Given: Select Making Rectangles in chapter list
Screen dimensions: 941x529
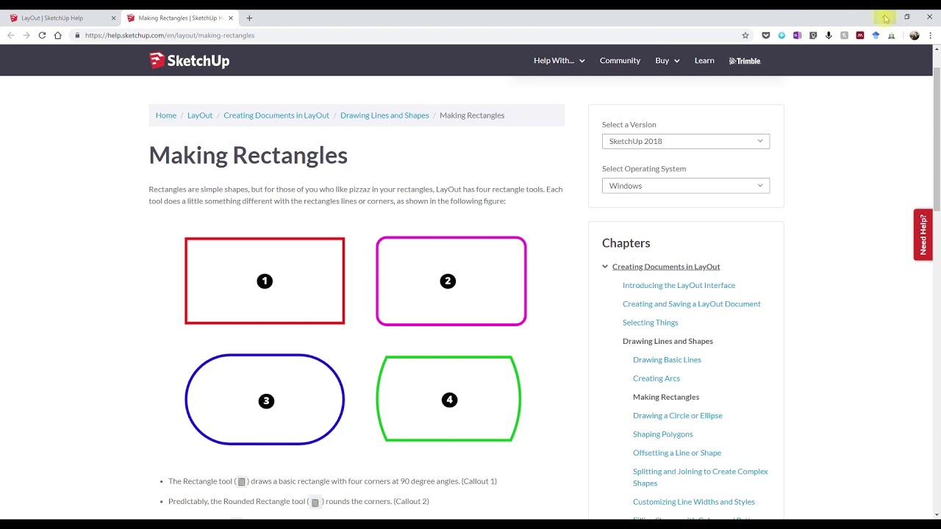Looking at the screenshot, I should coord(666,397).
